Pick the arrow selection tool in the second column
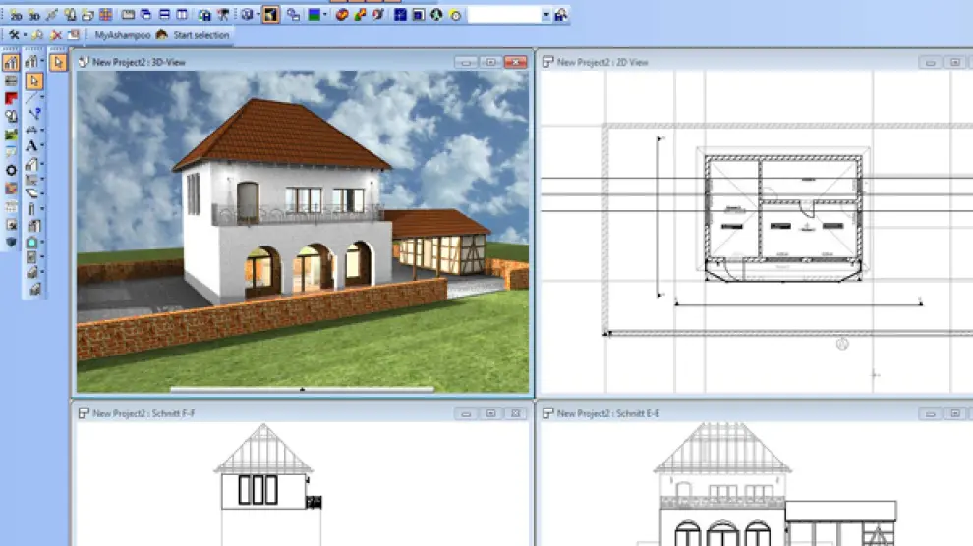973x546 pixels. [x=34, y=81]
